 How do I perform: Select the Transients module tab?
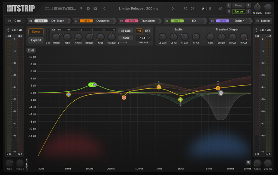(148, 21)
